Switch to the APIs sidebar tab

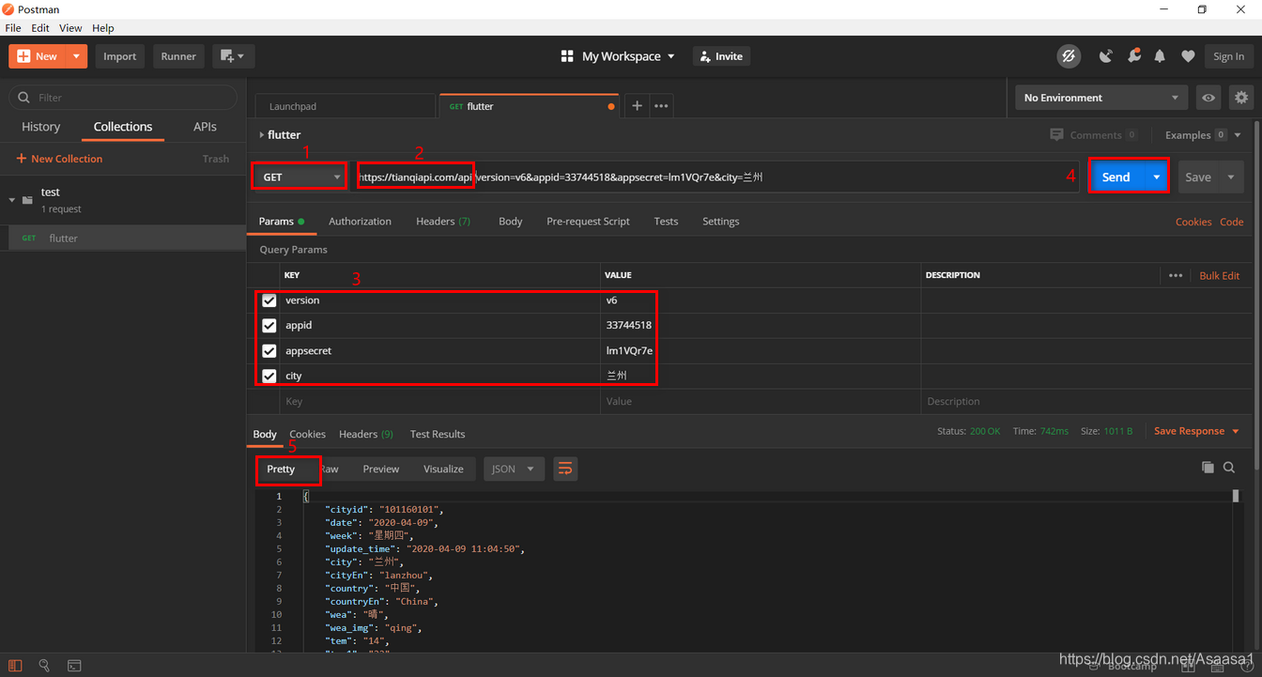[205, 127]
